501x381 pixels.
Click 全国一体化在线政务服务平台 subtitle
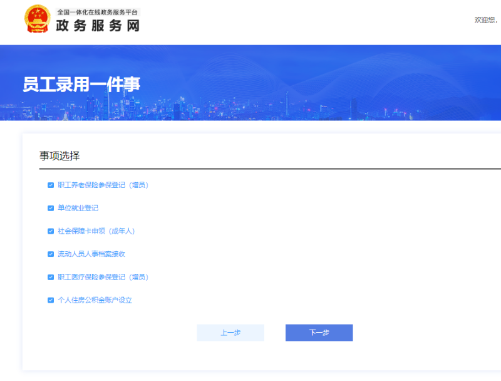click(x=98, y=12)
